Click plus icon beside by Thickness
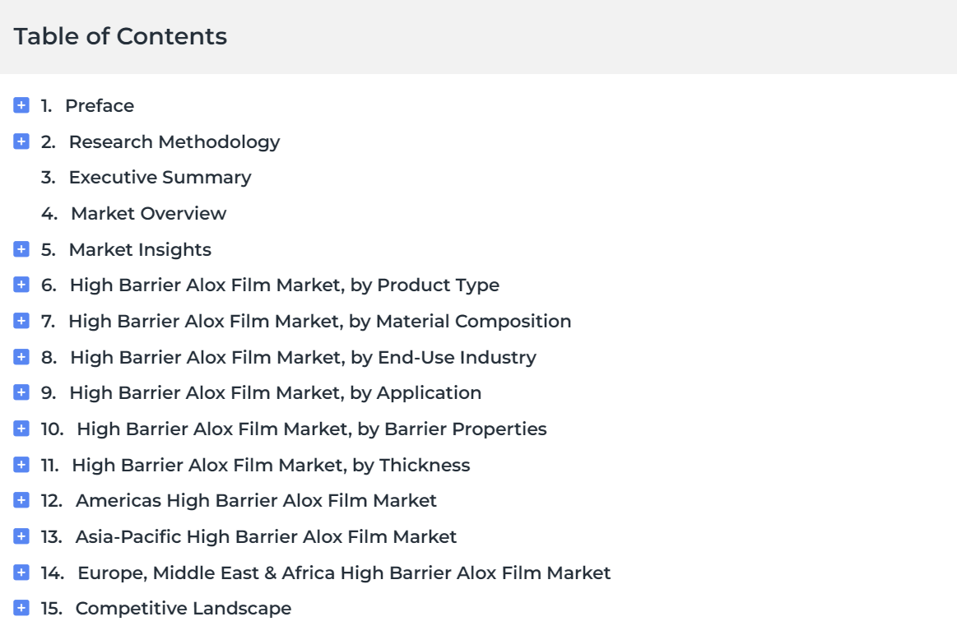Image resolution: width=957 pixels, height=626 pixels. [21, 465]
